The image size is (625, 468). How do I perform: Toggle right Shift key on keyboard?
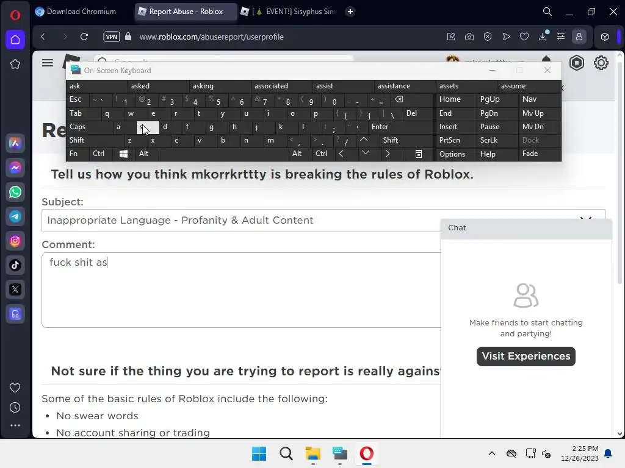click(406, 141)
